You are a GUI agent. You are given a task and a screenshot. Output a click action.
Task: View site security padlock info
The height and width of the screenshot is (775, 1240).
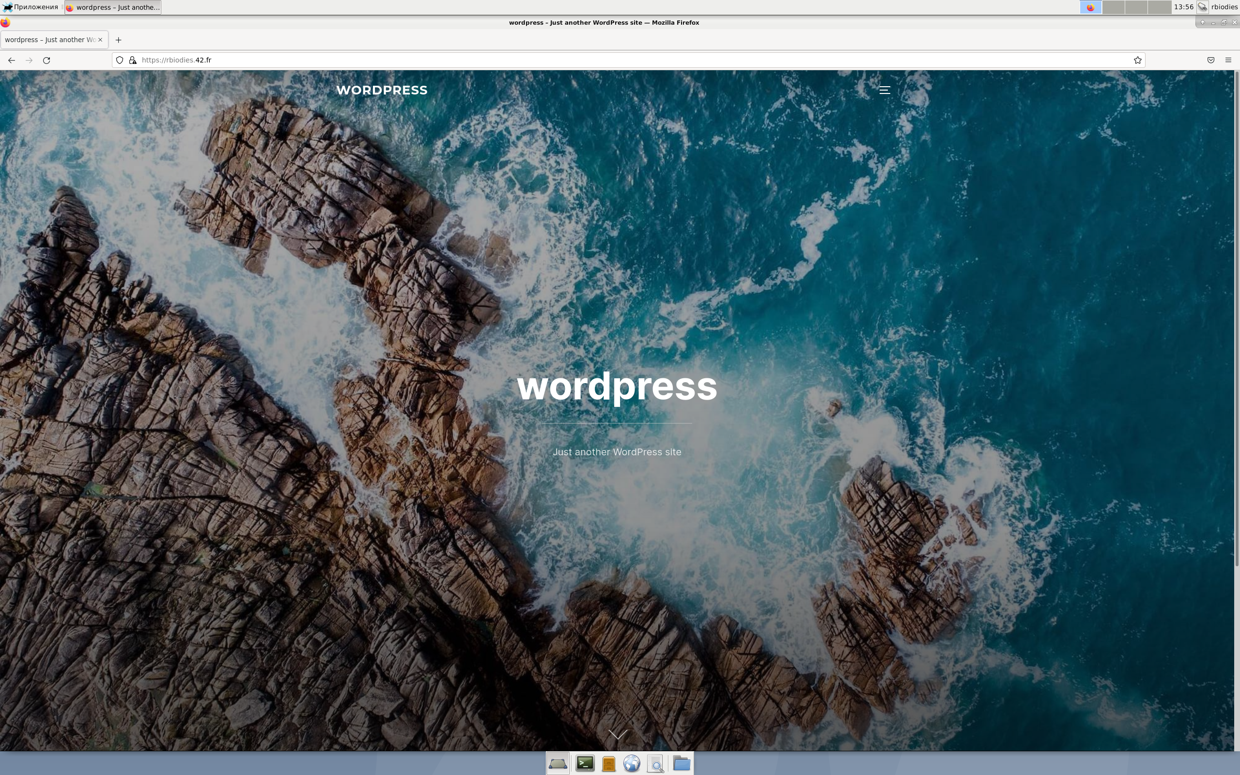[x=133, y=60]
